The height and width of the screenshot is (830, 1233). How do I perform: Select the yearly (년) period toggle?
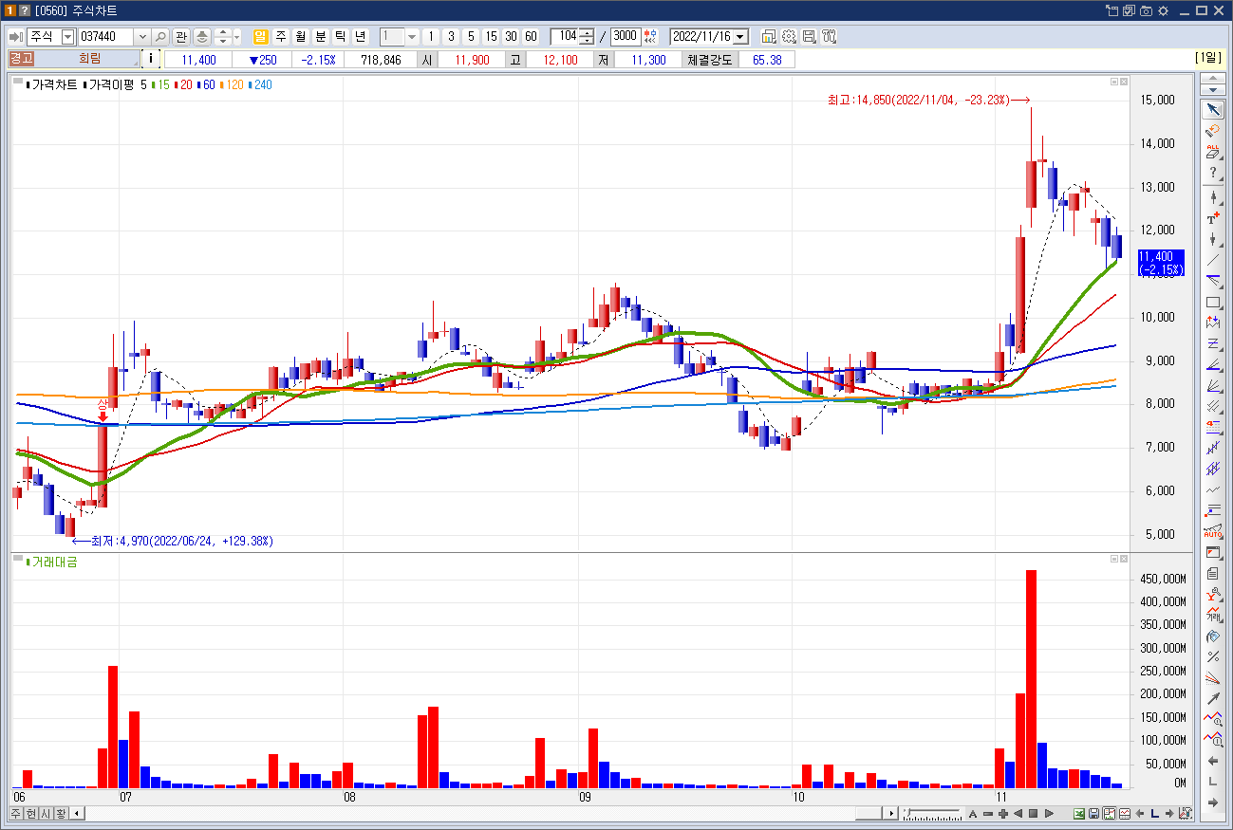click(x=361, y=37)
